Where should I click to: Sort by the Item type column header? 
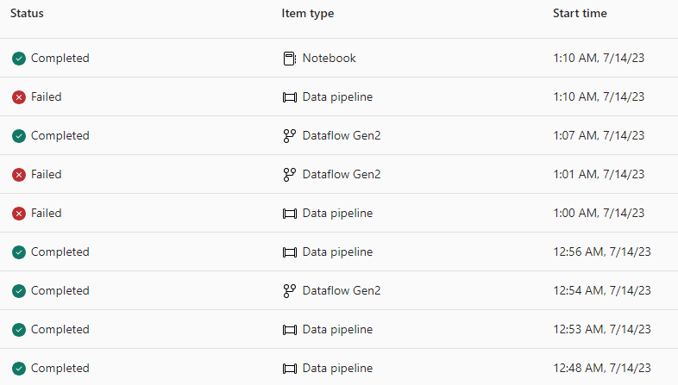[x=307, y=14]
